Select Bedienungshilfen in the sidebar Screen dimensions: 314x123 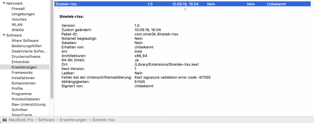pyautogui.click(x=27, y=46)
